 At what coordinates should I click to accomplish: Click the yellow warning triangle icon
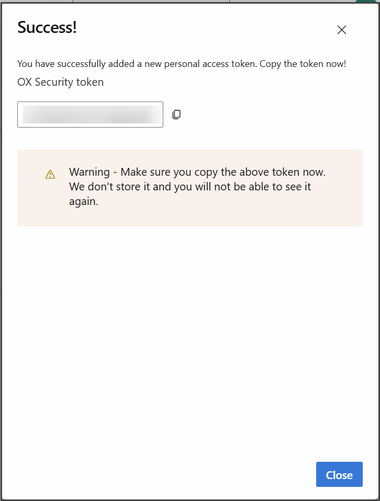[x=50, y=174]
